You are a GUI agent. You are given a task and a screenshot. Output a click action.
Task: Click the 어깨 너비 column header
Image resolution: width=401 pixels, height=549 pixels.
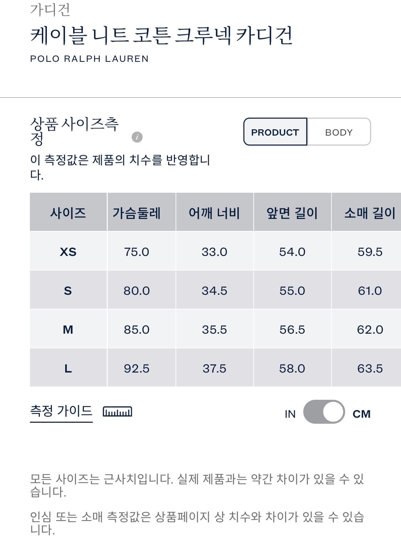(x=214, y=213)
